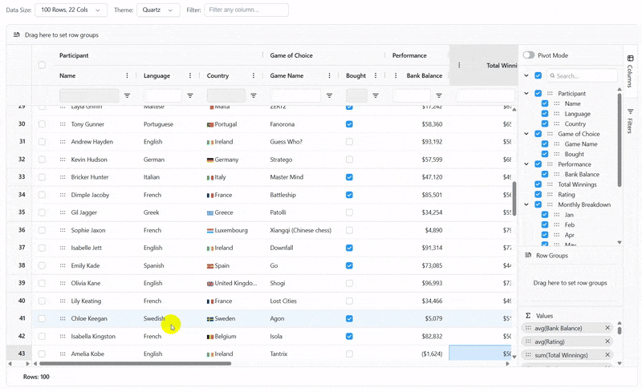The height and width of the screenshot is (392, 642).
Task: Focus the Filter any column input
Action: tap(246, 10)
